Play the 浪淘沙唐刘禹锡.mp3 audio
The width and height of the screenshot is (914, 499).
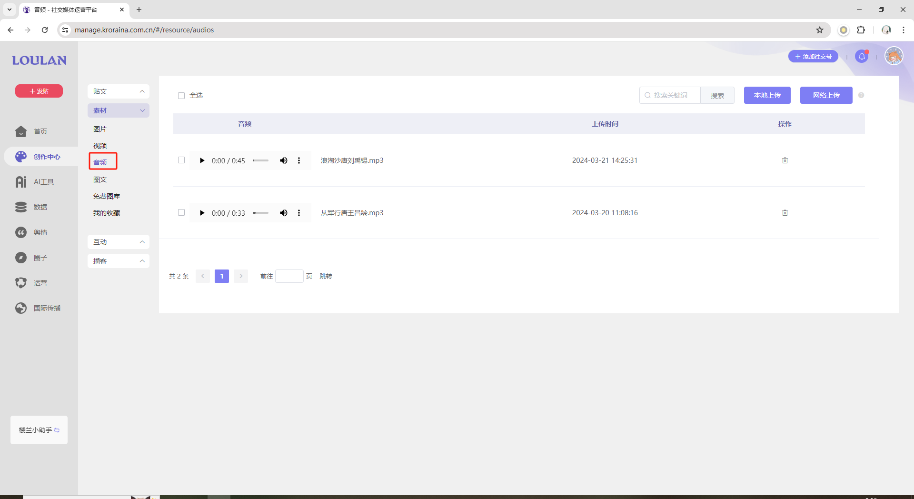point(202,160)
